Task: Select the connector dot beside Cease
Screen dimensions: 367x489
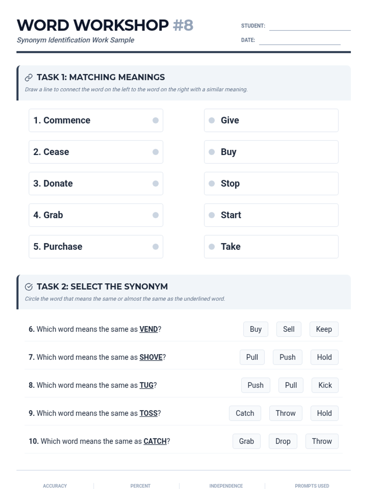Action: (x=155, y=152)
